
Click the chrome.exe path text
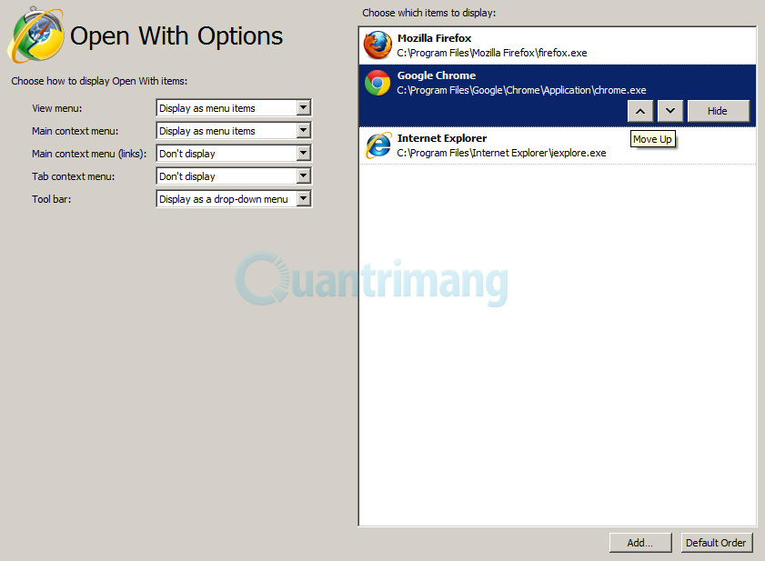521,90
